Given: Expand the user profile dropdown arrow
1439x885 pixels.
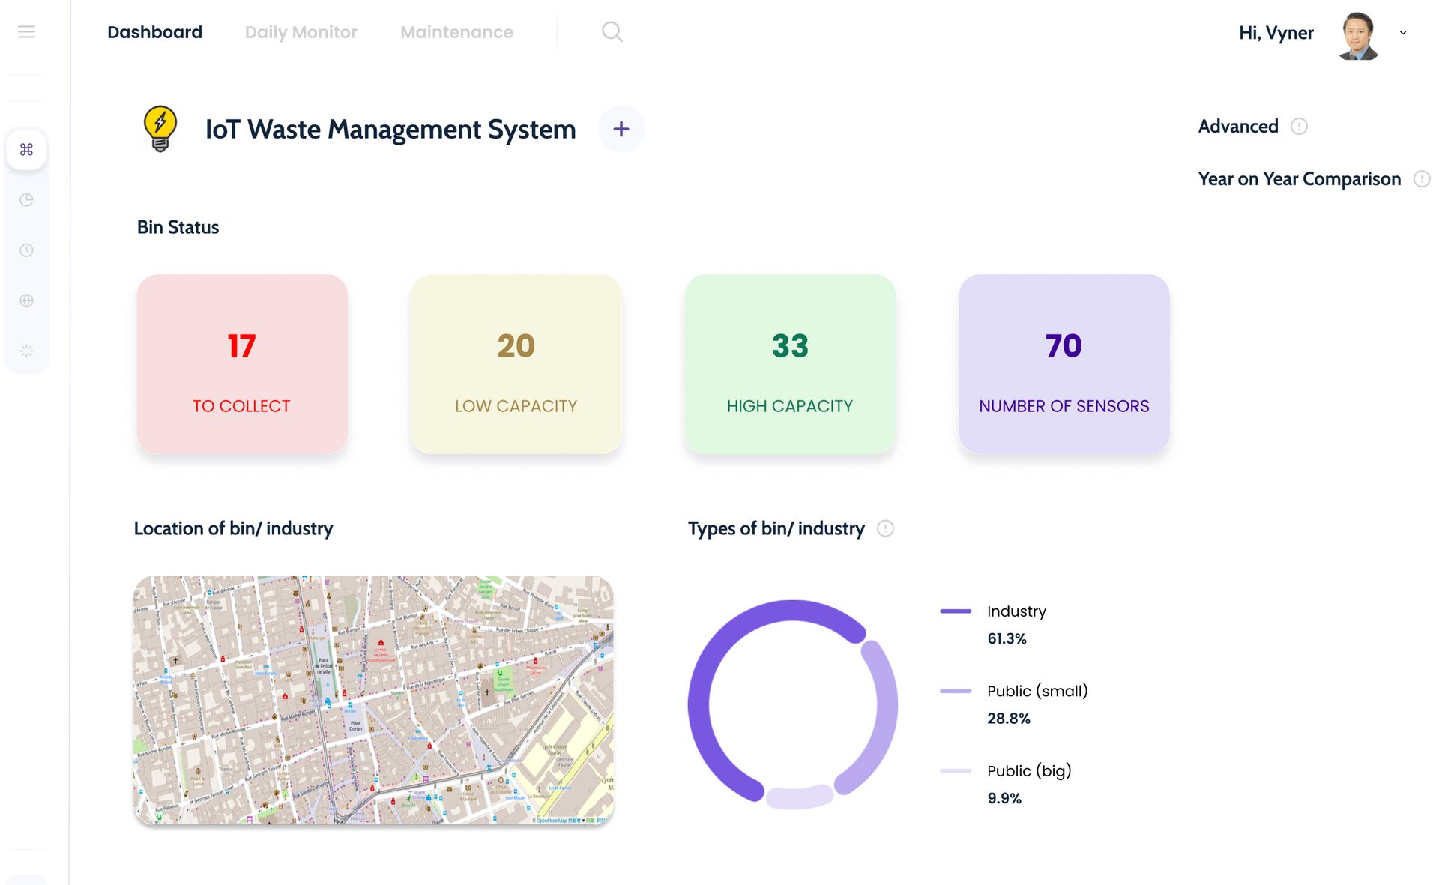Looking at the screenshot, I should click(x=1403, y=33).
